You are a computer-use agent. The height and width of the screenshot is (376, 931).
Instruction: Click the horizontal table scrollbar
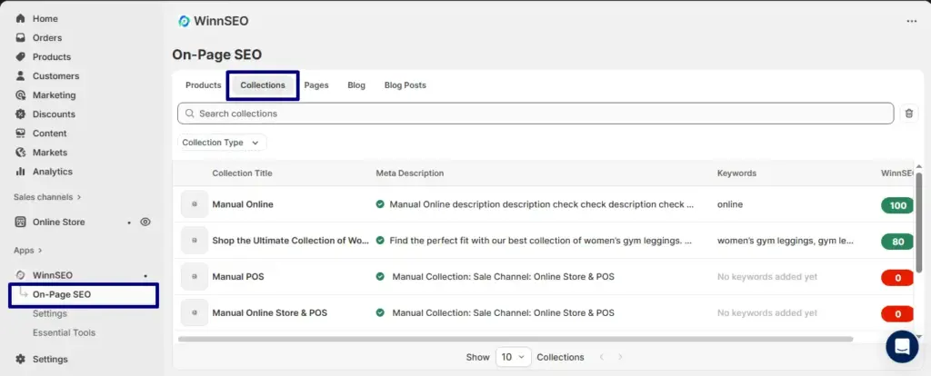click(x=516, y=340)
